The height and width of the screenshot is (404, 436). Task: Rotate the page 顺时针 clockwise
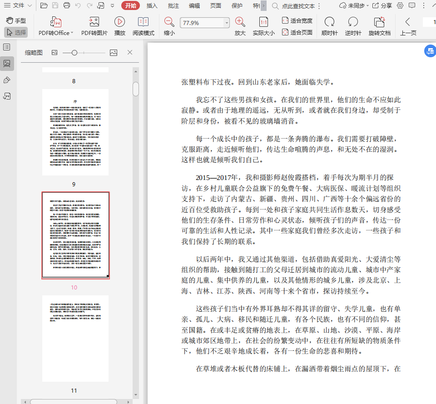click(x=330, y=26)
